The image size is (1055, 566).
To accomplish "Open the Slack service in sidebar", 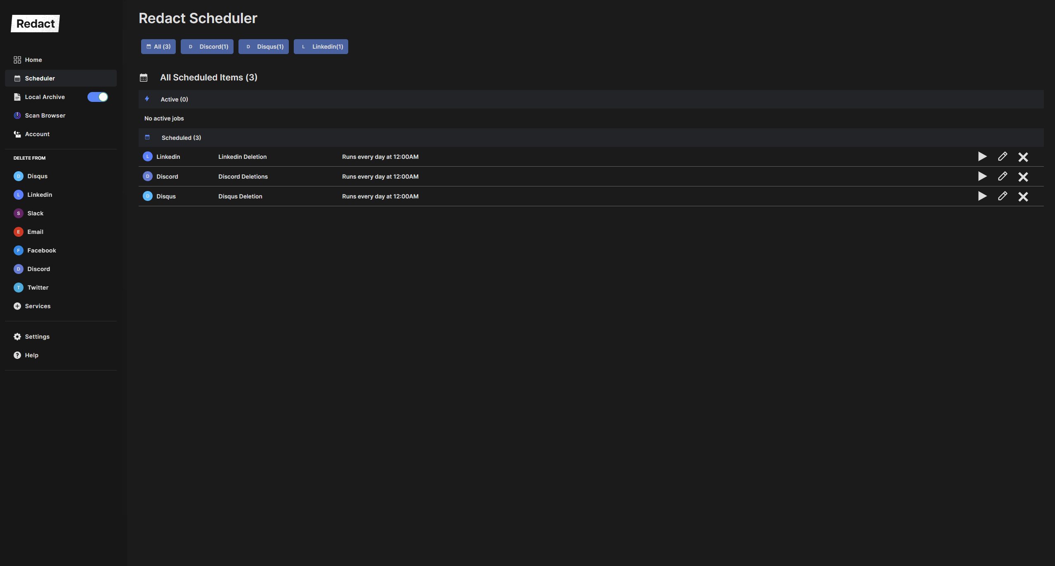I will pos(35,213).
